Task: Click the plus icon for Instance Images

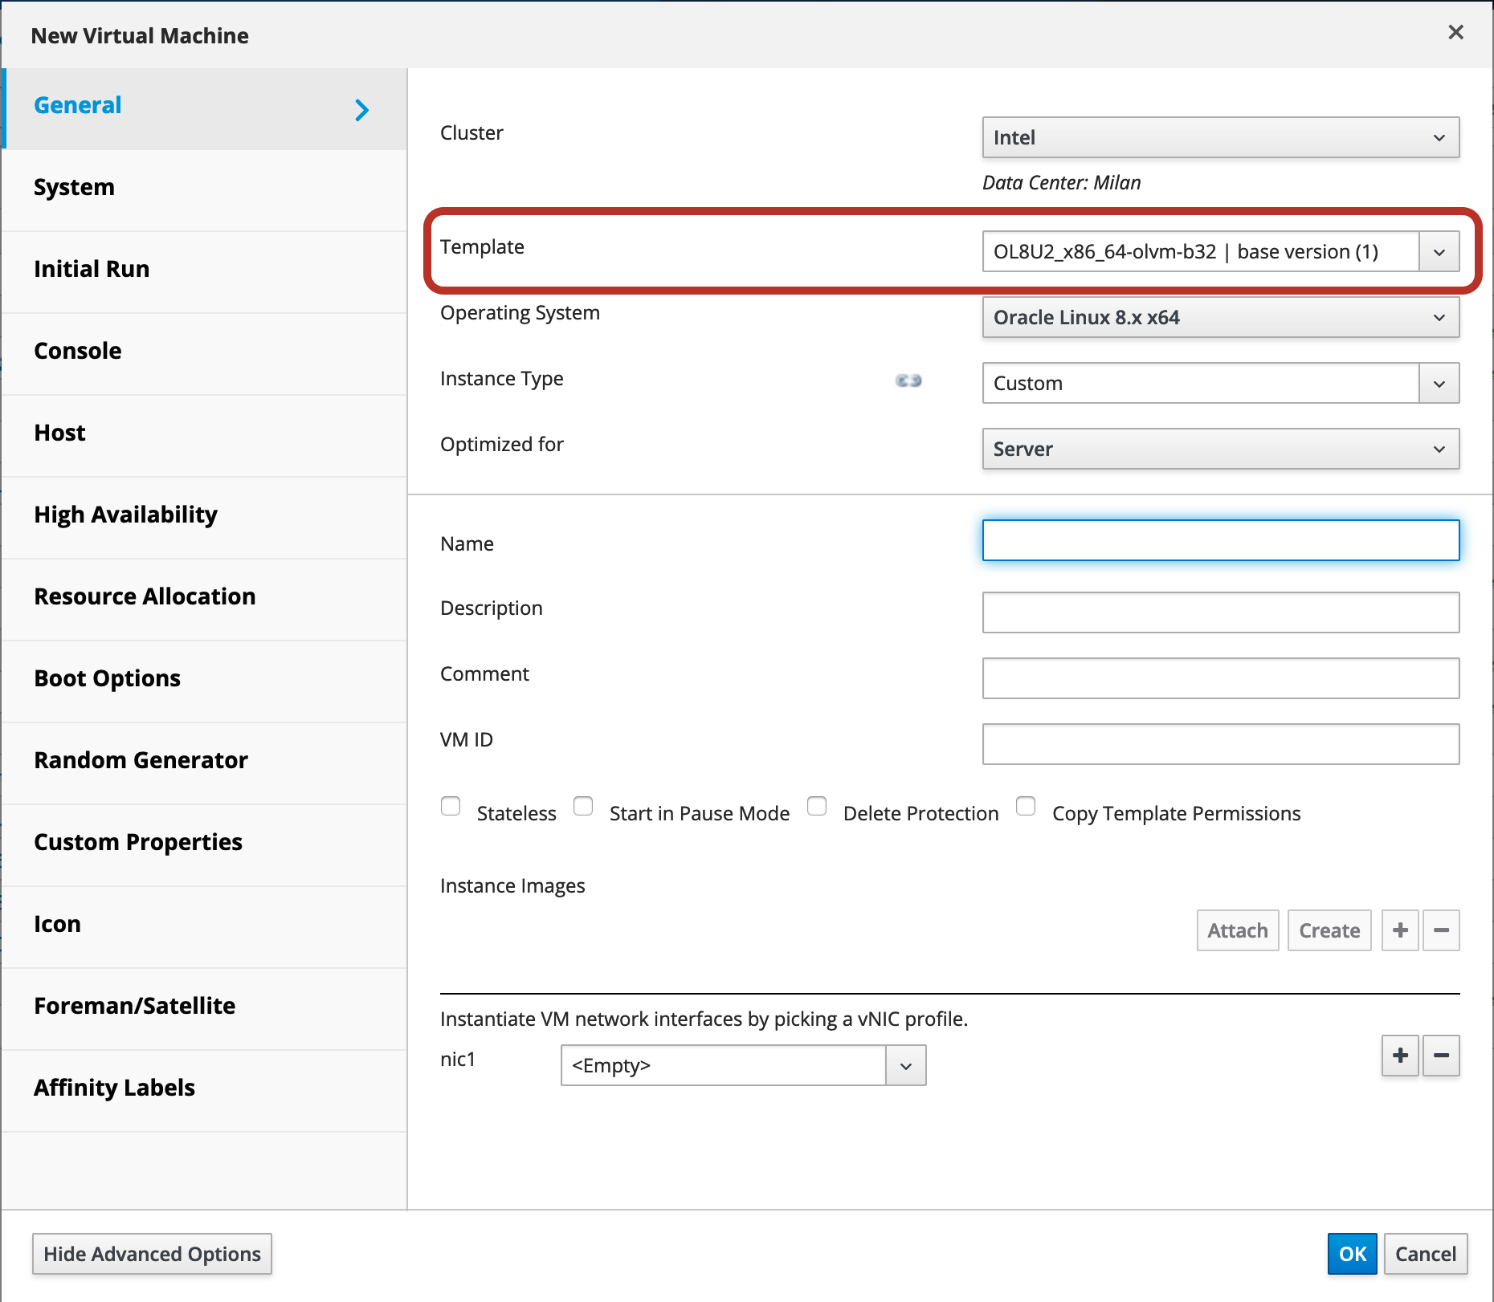Action: (x=1400, y=930)
